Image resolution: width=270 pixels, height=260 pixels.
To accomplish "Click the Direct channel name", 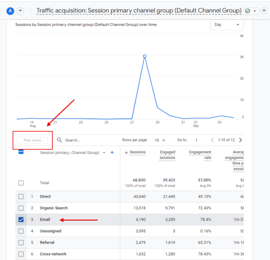I will pyautogui.click(x=45, y=197).
